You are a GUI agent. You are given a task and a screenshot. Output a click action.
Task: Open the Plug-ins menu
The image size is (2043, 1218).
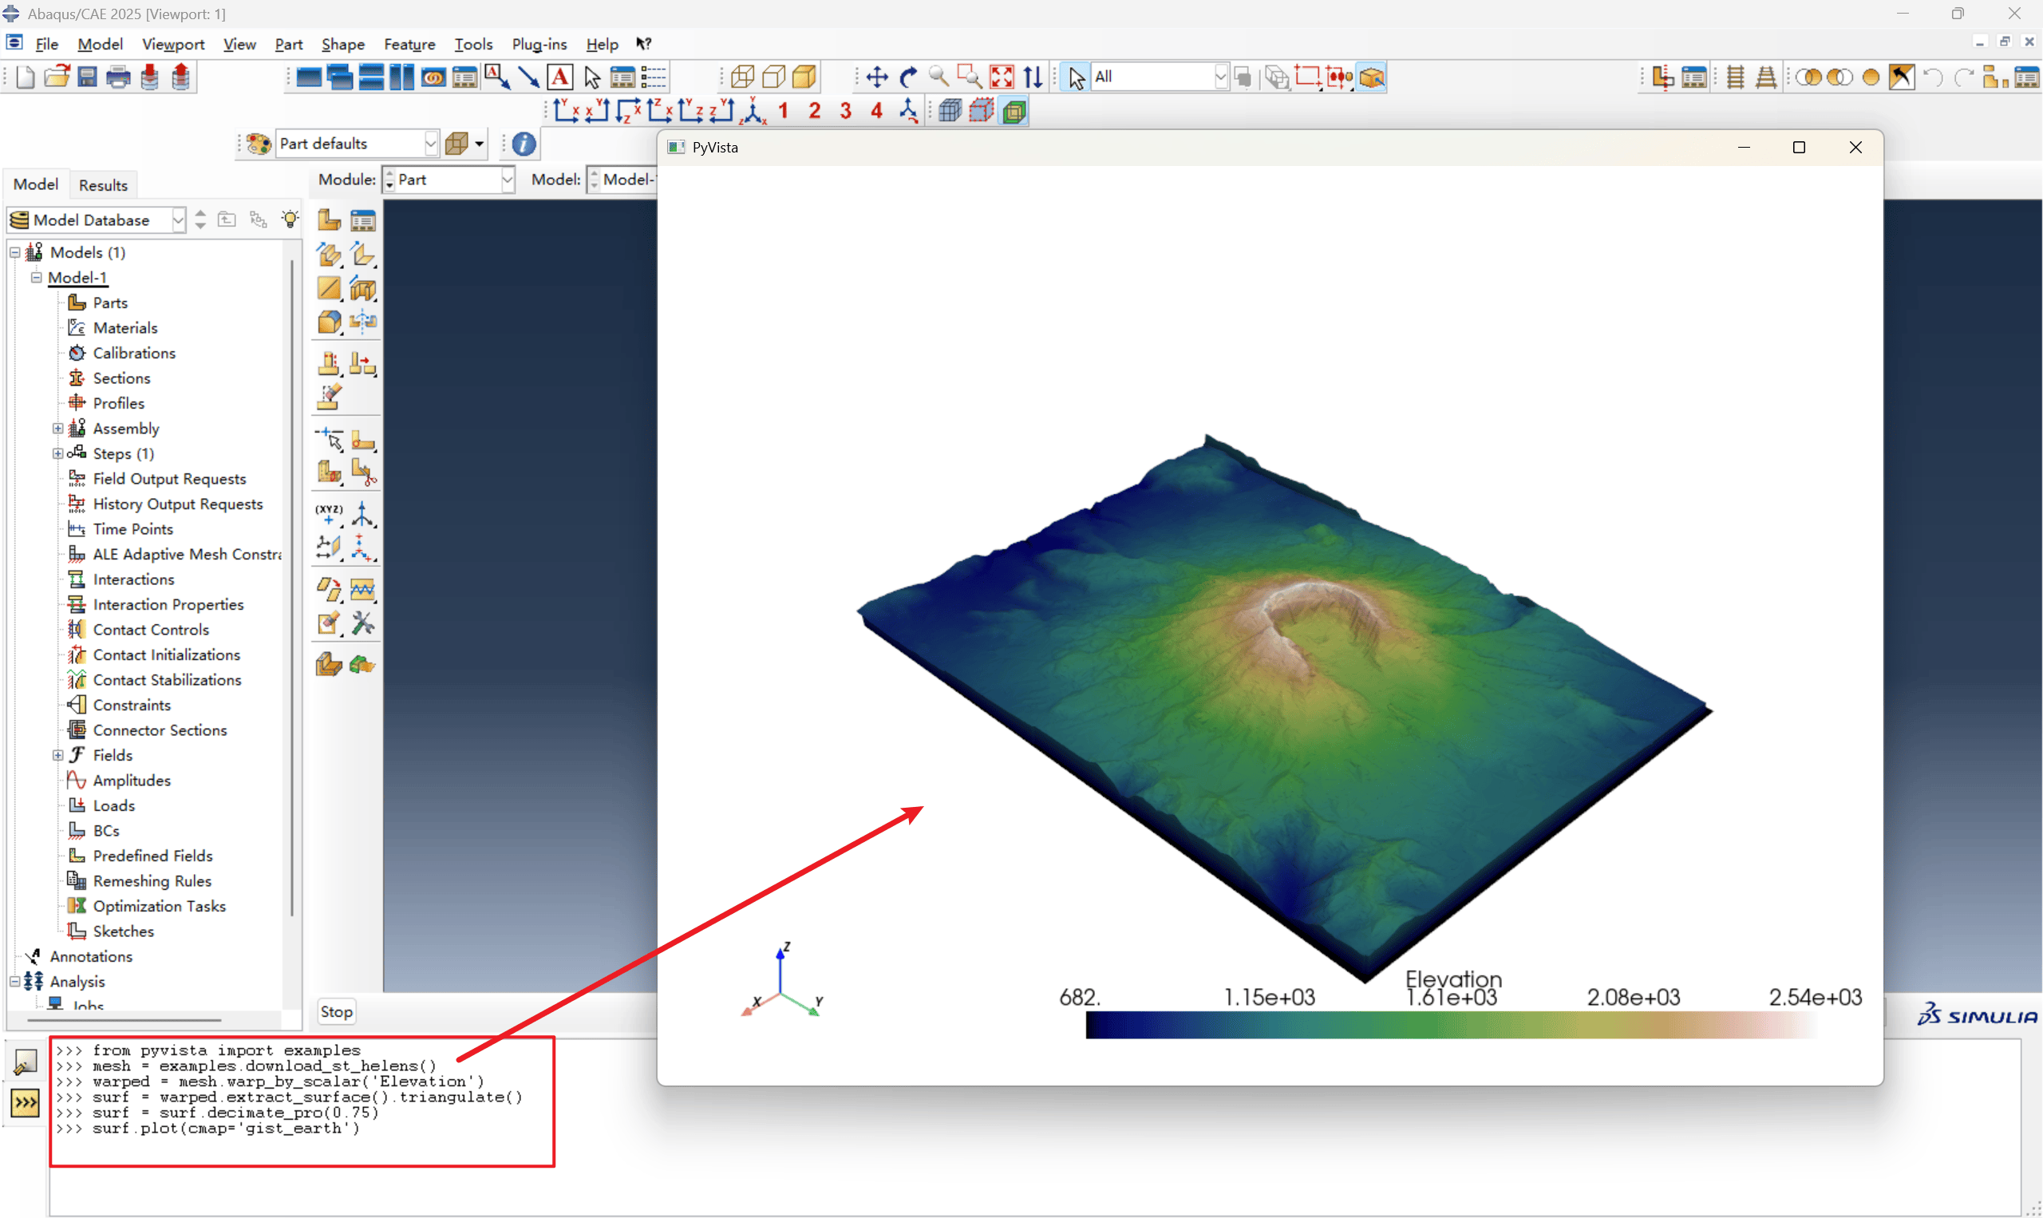click(539, 45)
